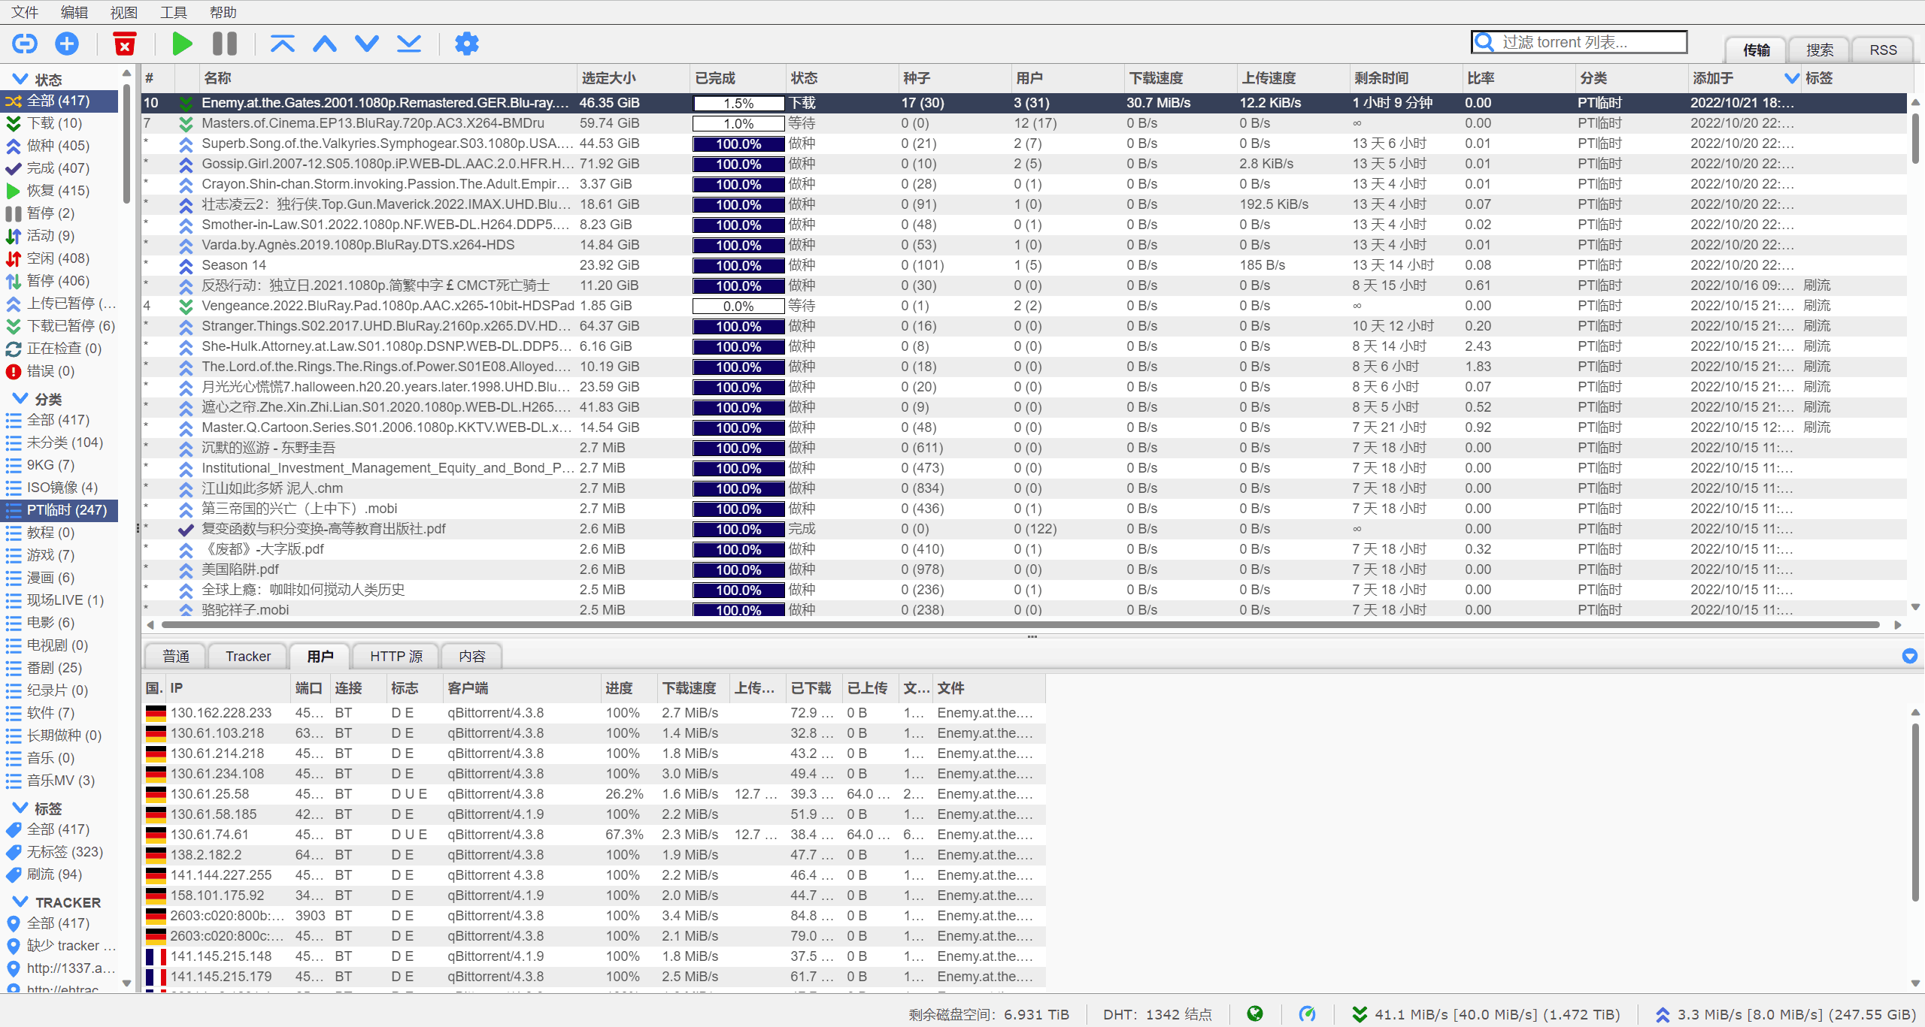This screenshot has width=1925, height=1027.
Task: Open the add torrent dialog
Action: (66, 43)
